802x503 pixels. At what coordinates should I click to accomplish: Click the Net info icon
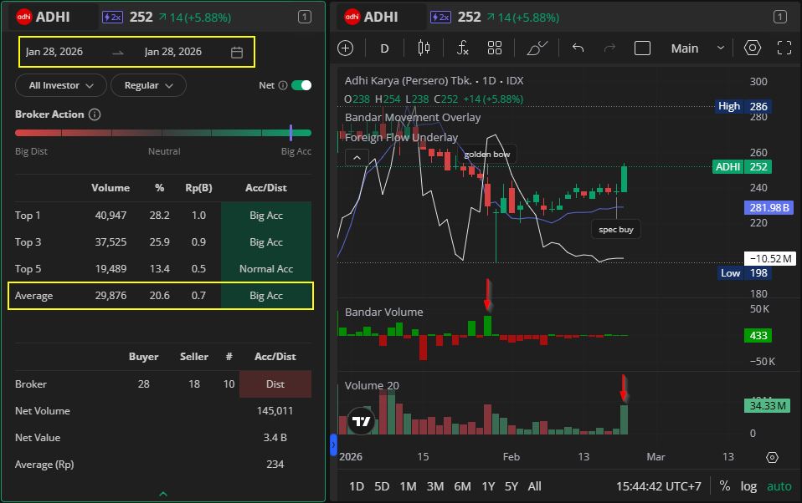282,85
